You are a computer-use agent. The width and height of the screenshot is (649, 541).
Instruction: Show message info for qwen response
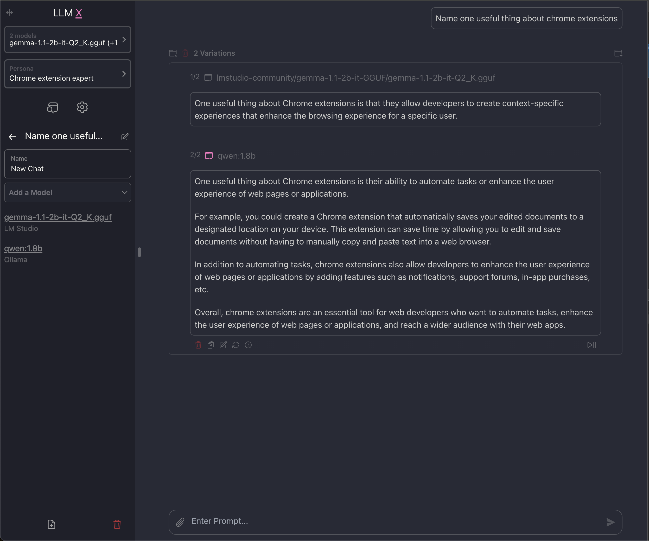(x=248, y=345)
